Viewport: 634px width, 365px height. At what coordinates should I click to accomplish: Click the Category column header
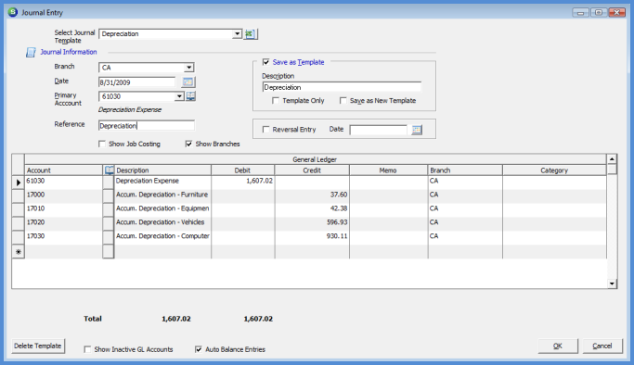[554, 170]
